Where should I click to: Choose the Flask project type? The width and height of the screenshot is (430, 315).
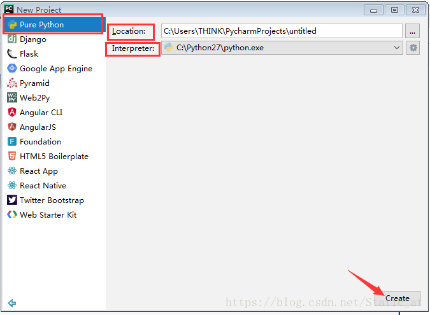pos(54,53)
